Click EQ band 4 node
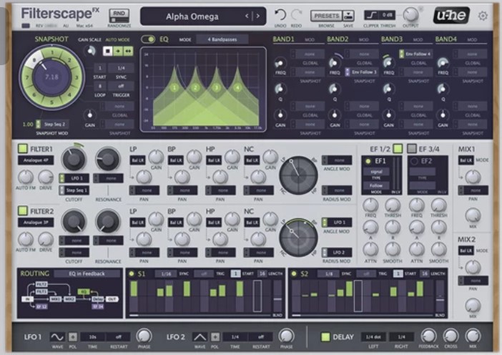 (x=237, y=88)
